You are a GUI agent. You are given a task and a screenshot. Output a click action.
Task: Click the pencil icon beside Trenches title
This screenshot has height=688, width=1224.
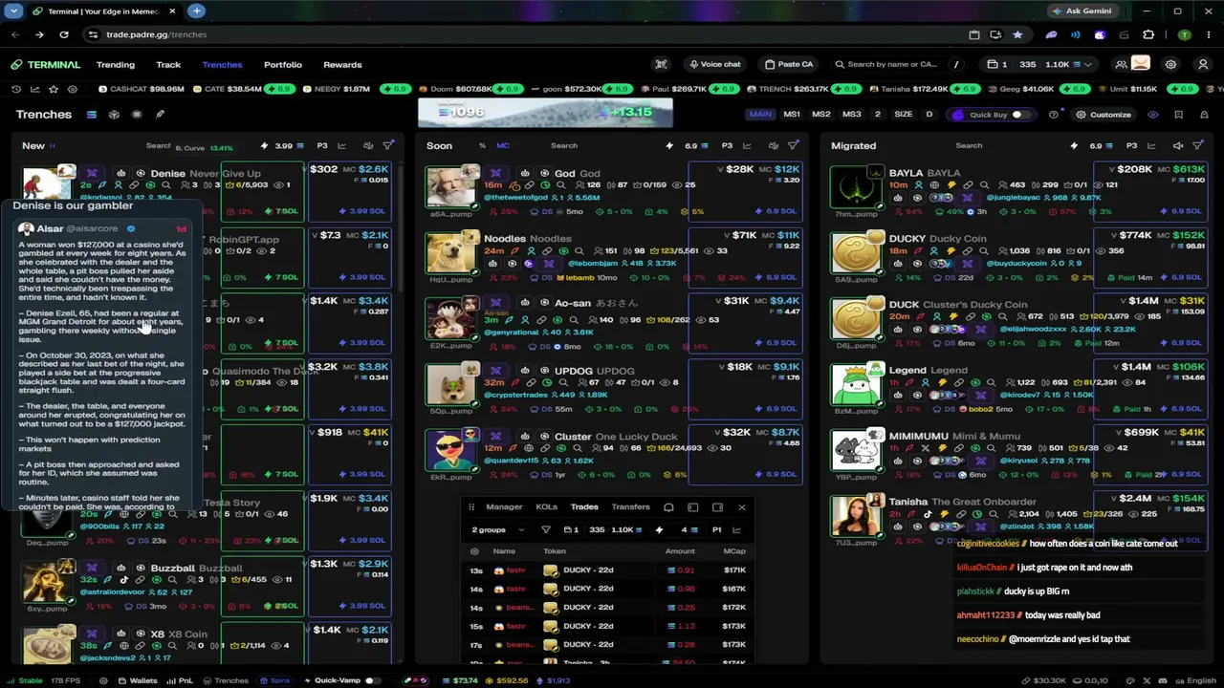(160, 115)
